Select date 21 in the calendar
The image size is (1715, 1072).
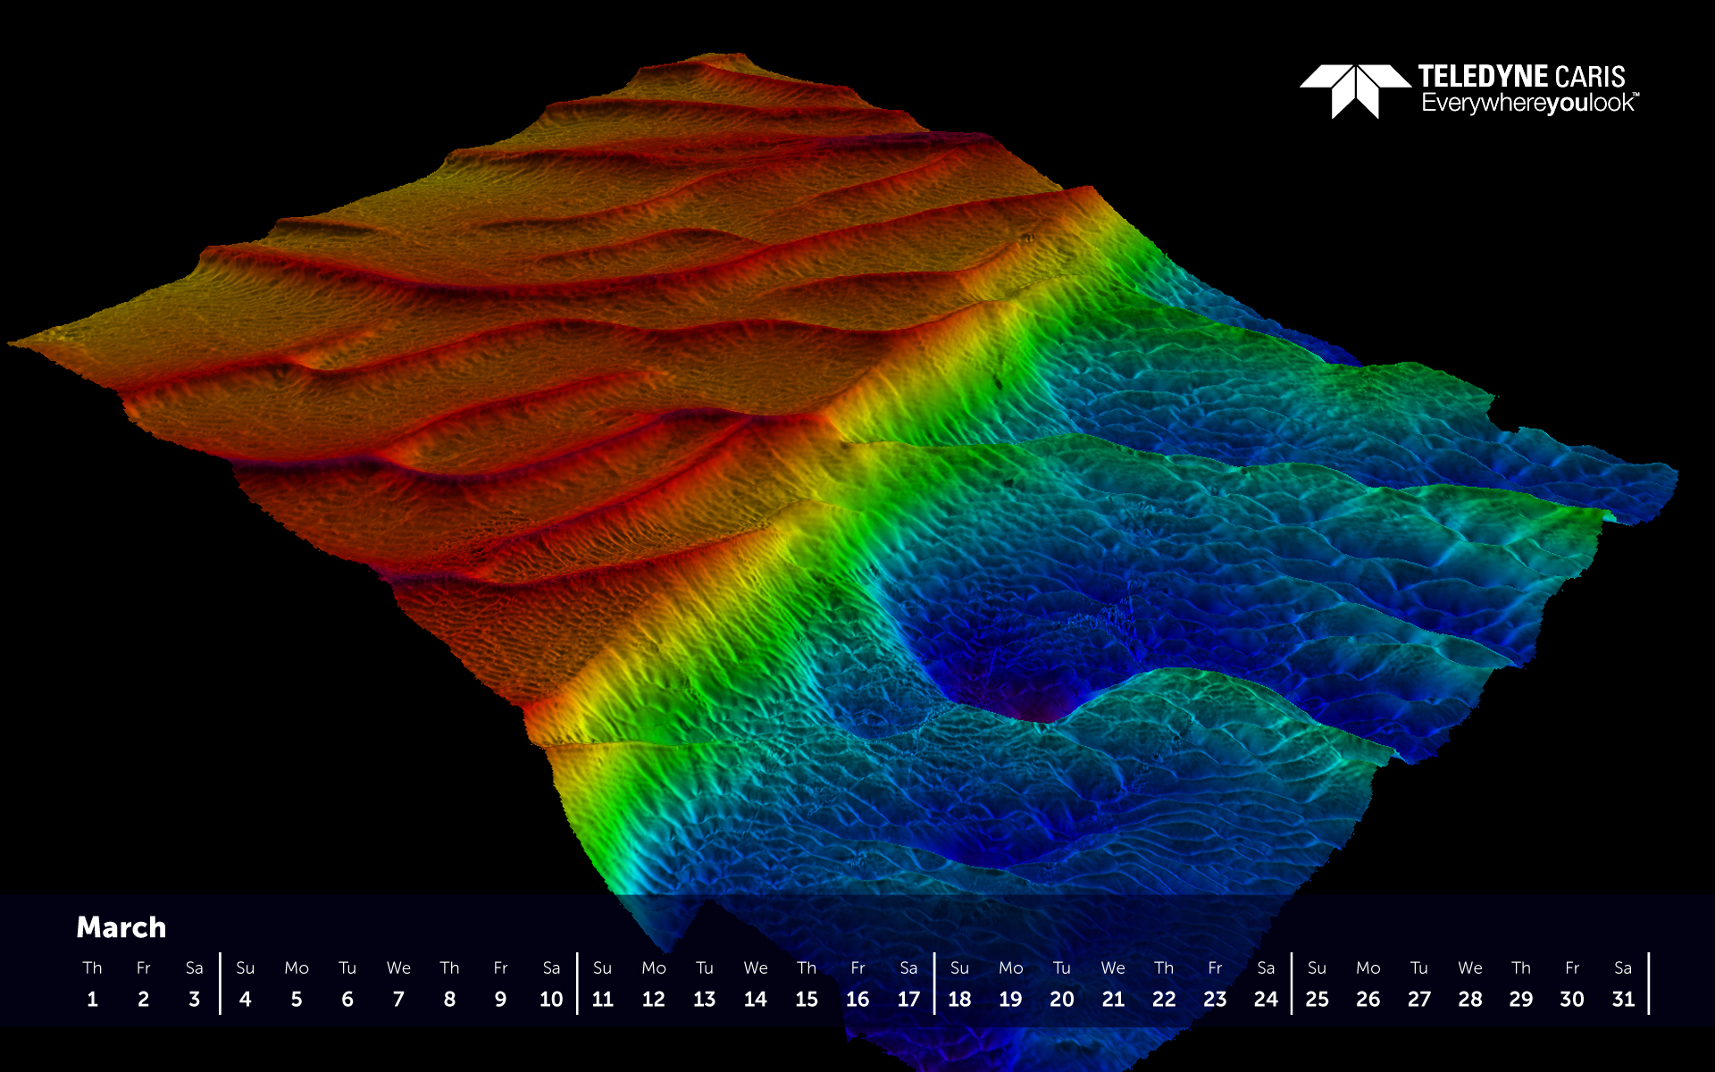(1113, 1000)
